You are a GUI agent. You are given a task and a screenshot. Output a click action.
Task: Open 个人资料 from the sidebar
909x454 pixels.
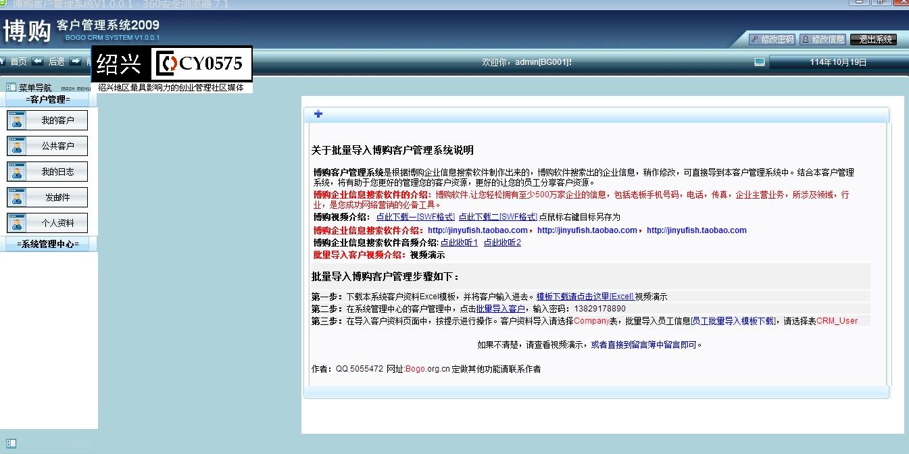[47, 223]
